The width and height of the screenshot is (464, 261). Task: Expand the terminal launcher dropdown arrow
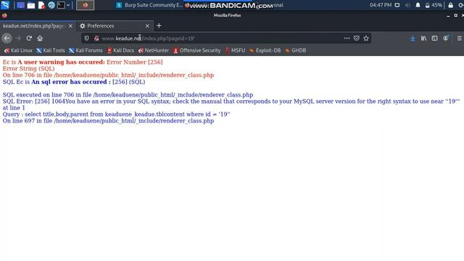click(x=68, y=5)
